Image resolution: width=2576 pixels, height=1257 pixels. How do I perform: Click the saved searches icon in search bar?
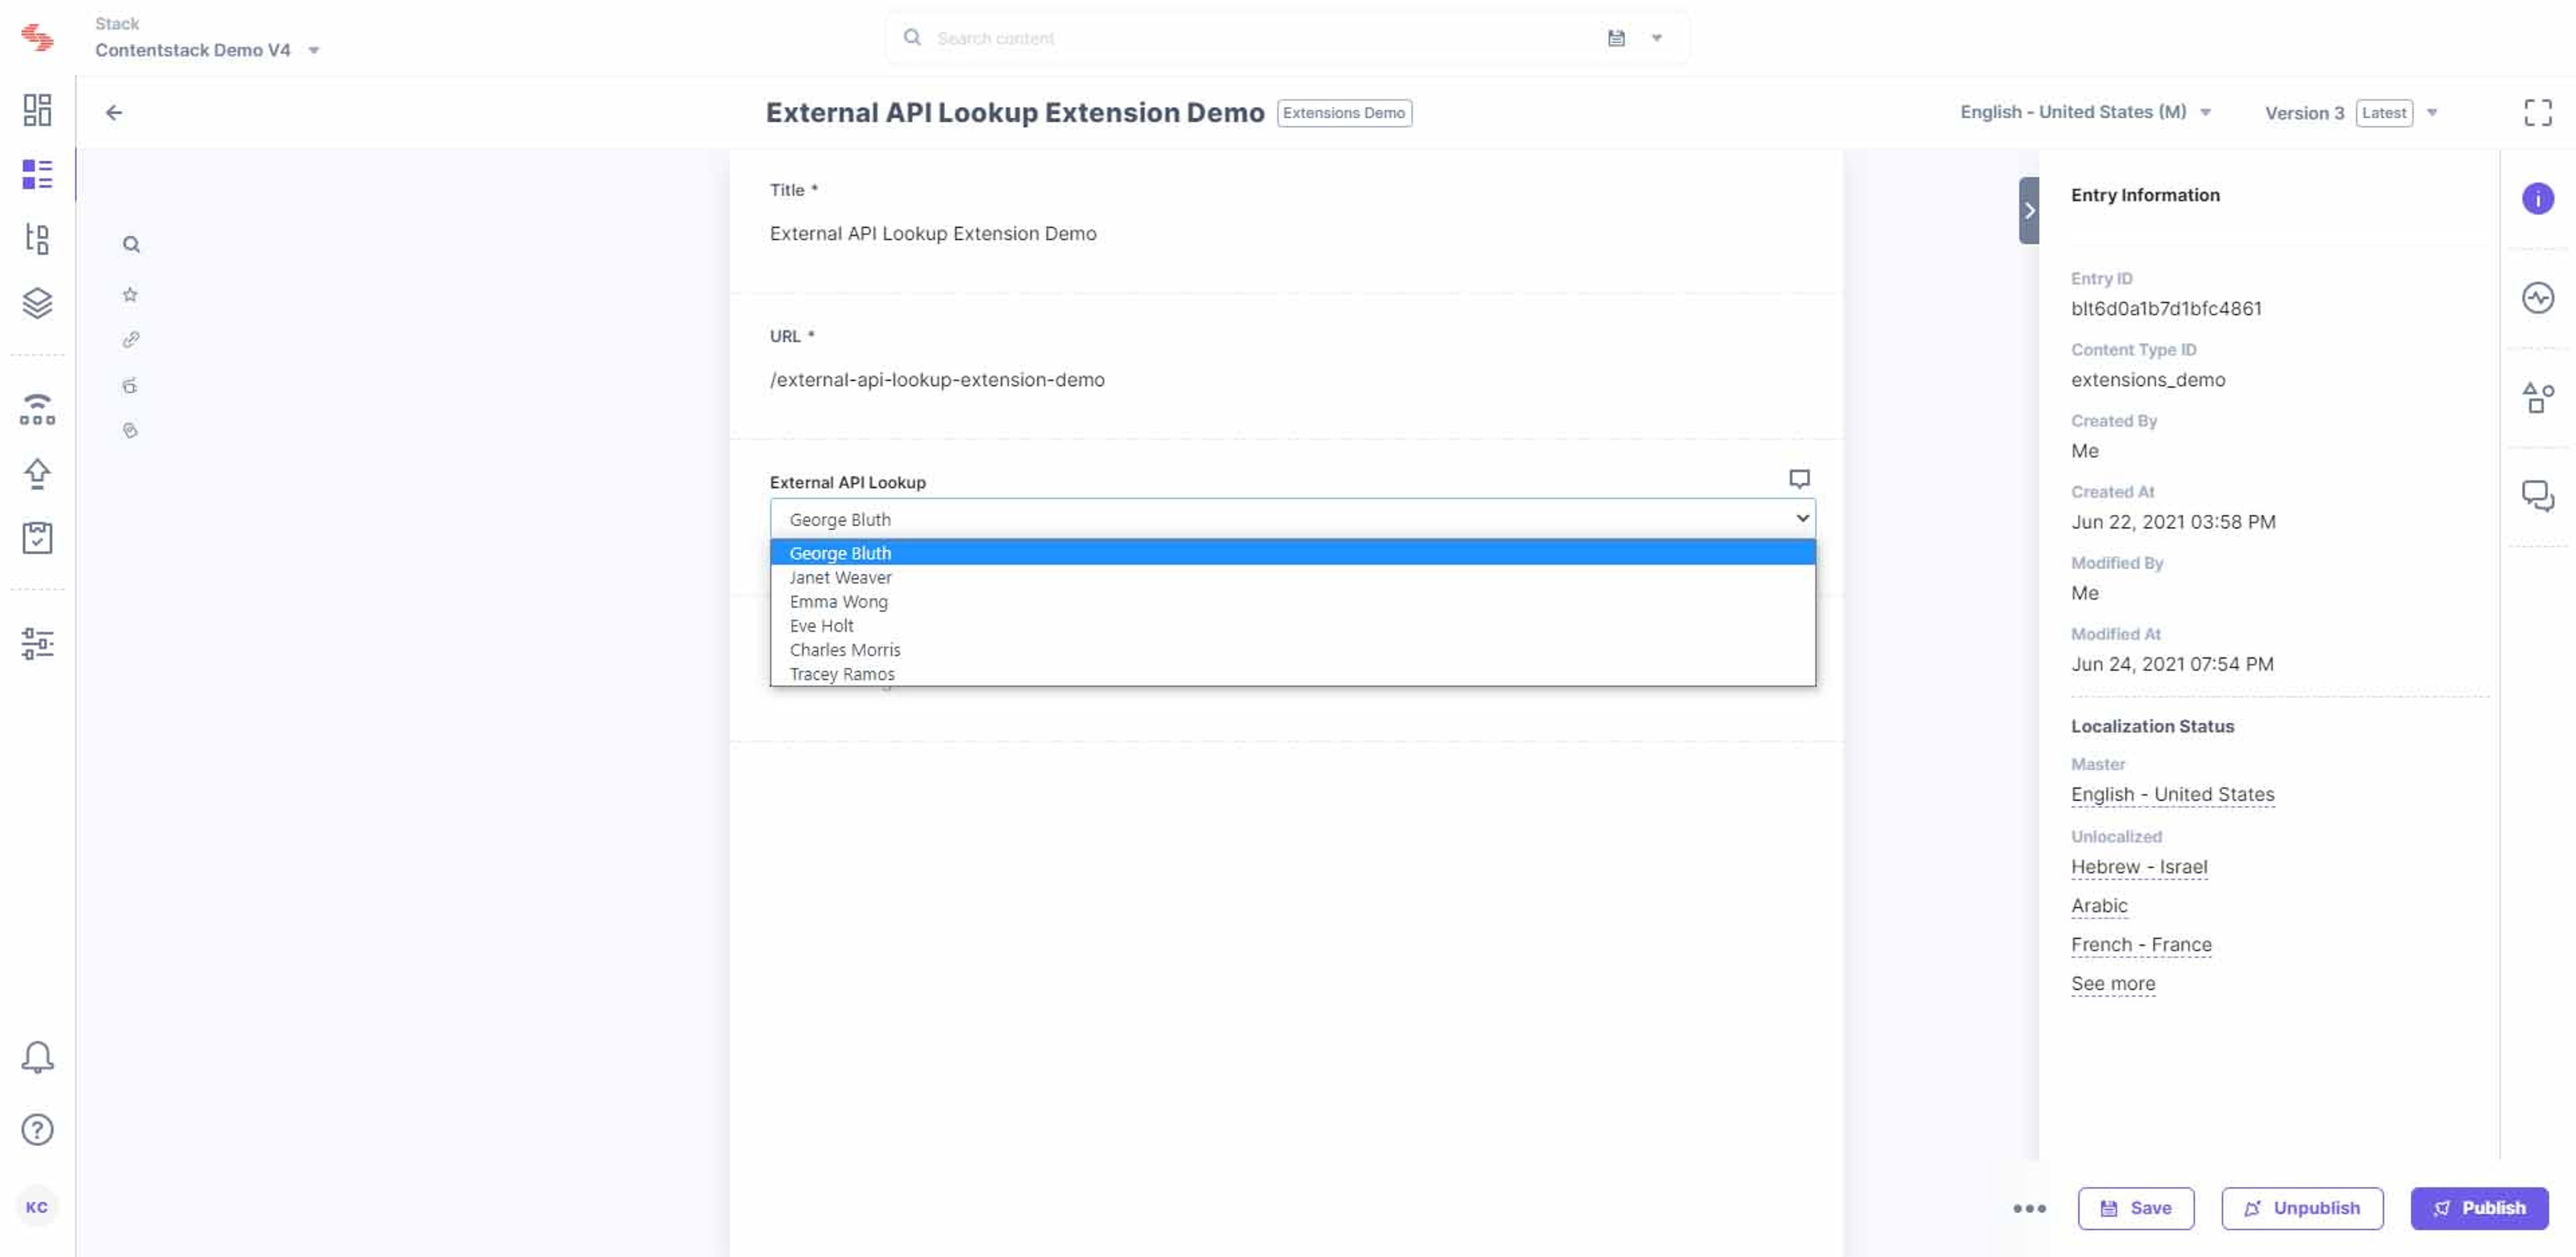[x=1616, y=38]
